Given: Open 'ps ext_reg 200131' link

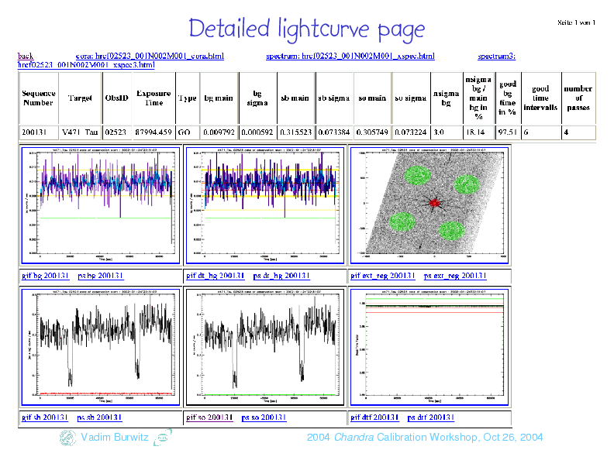Looking at the screenshot, I should click(x=456, y=276).
